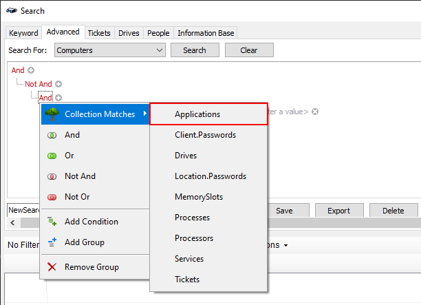Click the remove value circle-x icon
This screenshot has height=305, width=421.
pos(315,112)
